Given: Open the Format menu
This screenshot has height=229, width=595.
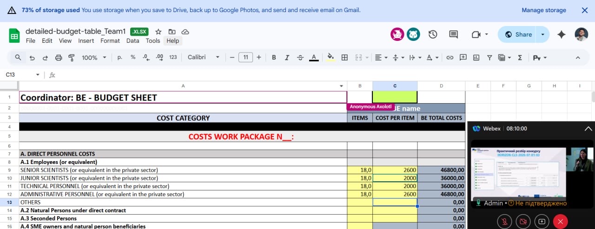Looking at the screenshot, I should pos(110,41).
